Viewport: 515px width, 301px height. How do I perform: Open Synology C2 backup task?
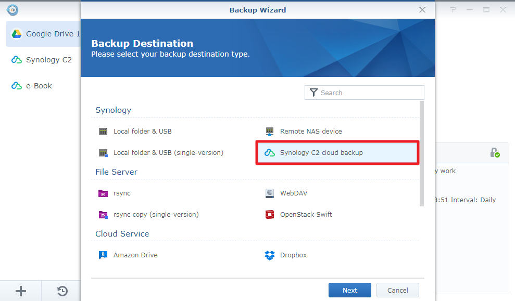pos(43,60)
